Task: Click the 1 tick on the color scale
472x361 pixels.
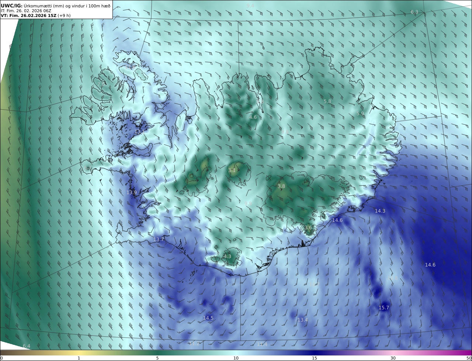Action: click(x=79, y=358)
